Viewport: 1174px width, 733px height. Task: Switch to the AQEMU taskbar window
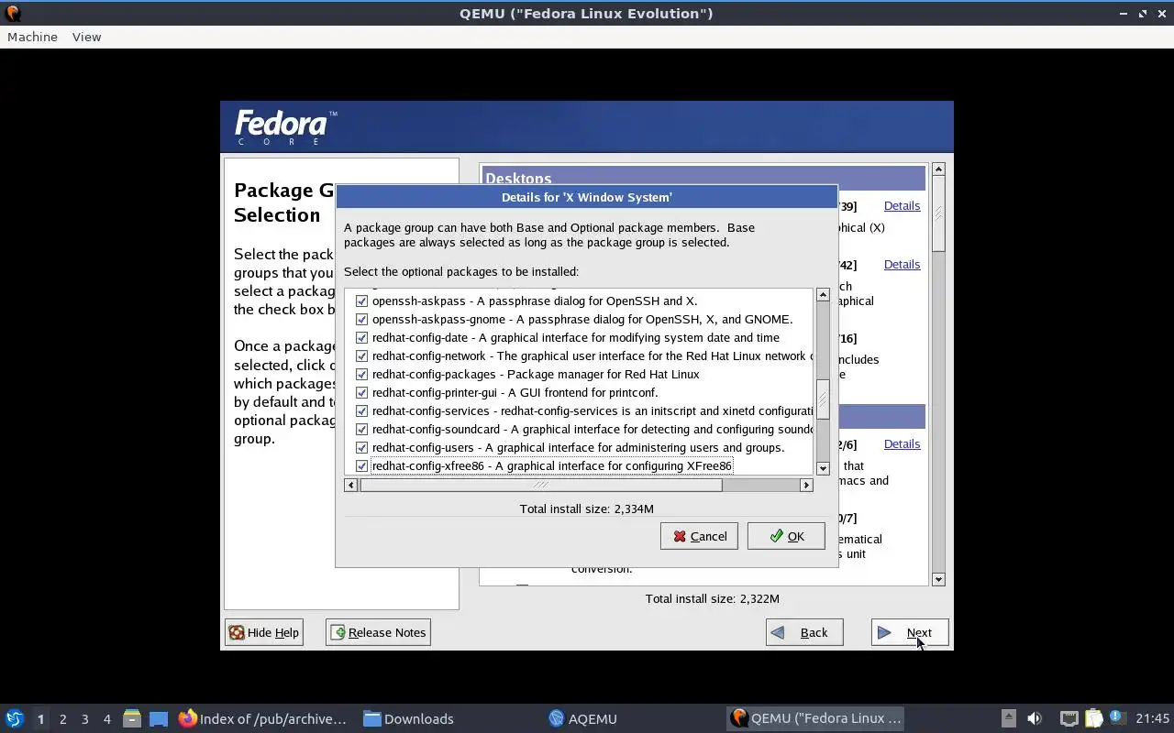[583, 719]
